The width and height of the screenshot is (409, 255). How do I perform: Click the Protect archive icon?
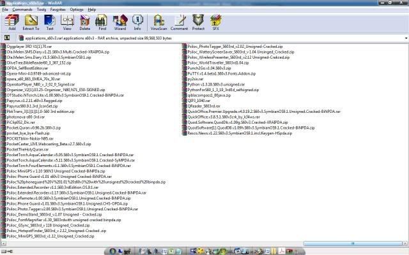[198, 22]
